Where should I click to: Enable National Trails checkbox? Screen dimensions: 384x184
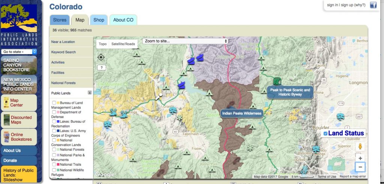(x=54, y=164)
